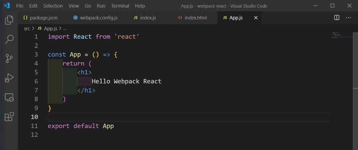Click the arrow '=>' on line 3
Viewport: 358px width, 150px height.
tap(106, 55)
